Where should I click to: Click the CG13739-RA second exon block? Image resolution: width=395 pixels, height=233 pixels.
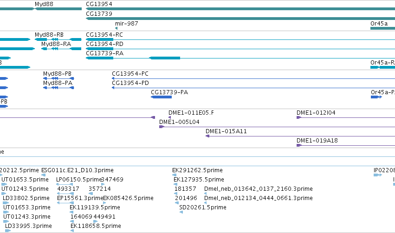click(164, 58)
